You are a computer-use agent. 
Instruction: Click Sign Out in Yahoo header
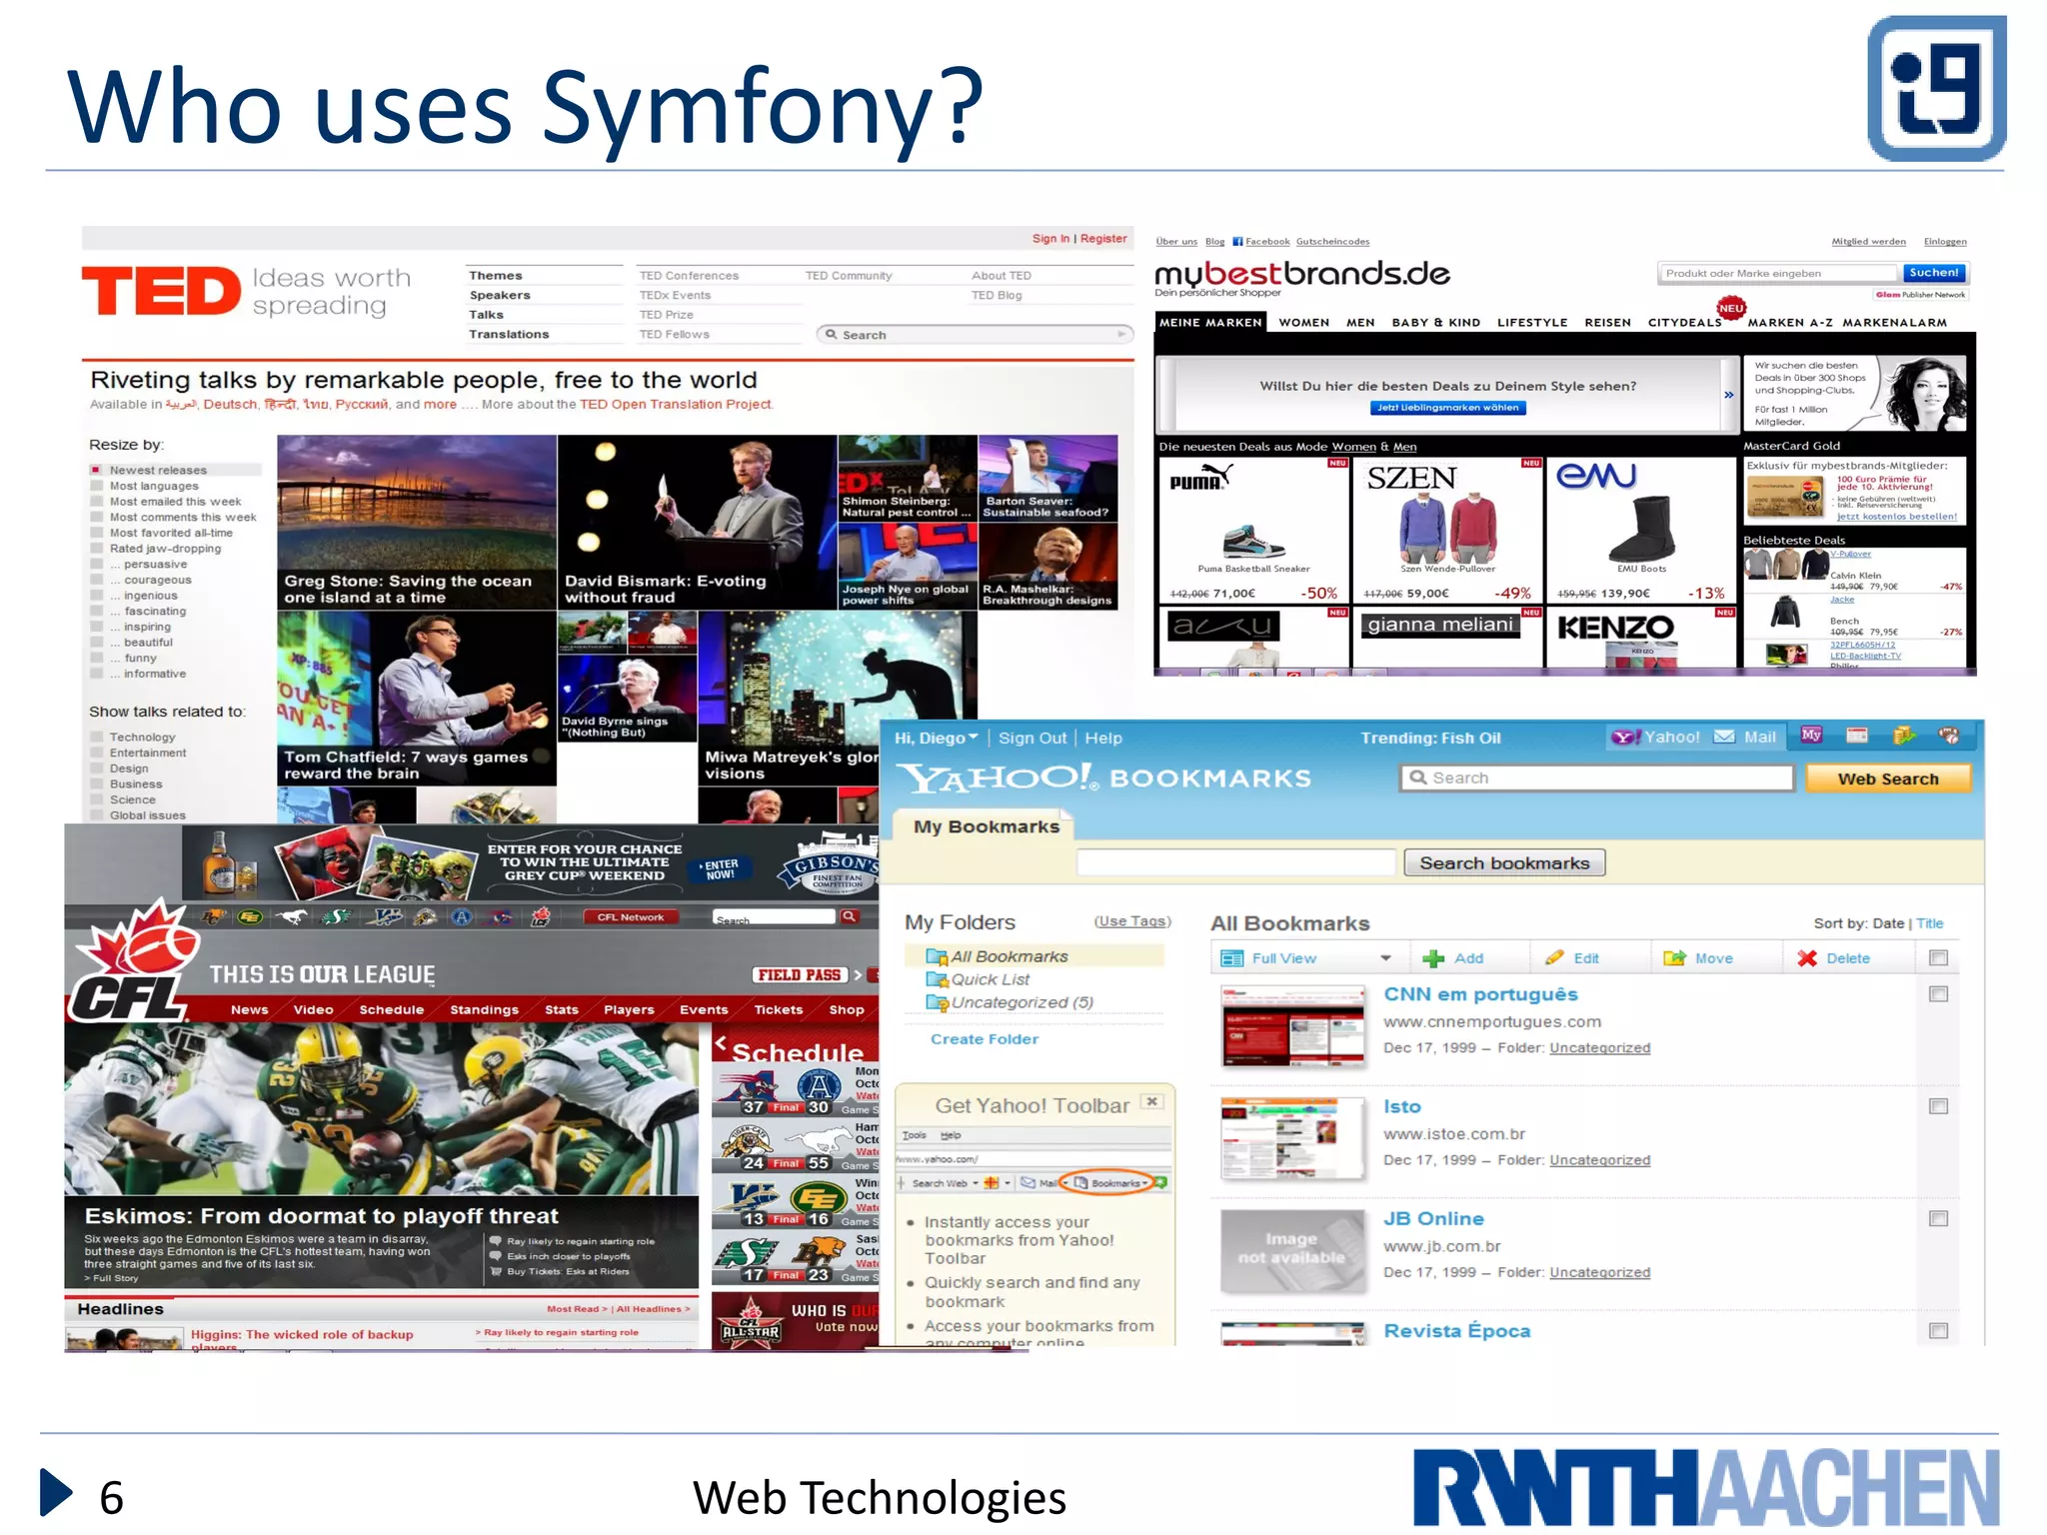[1032, 738]
